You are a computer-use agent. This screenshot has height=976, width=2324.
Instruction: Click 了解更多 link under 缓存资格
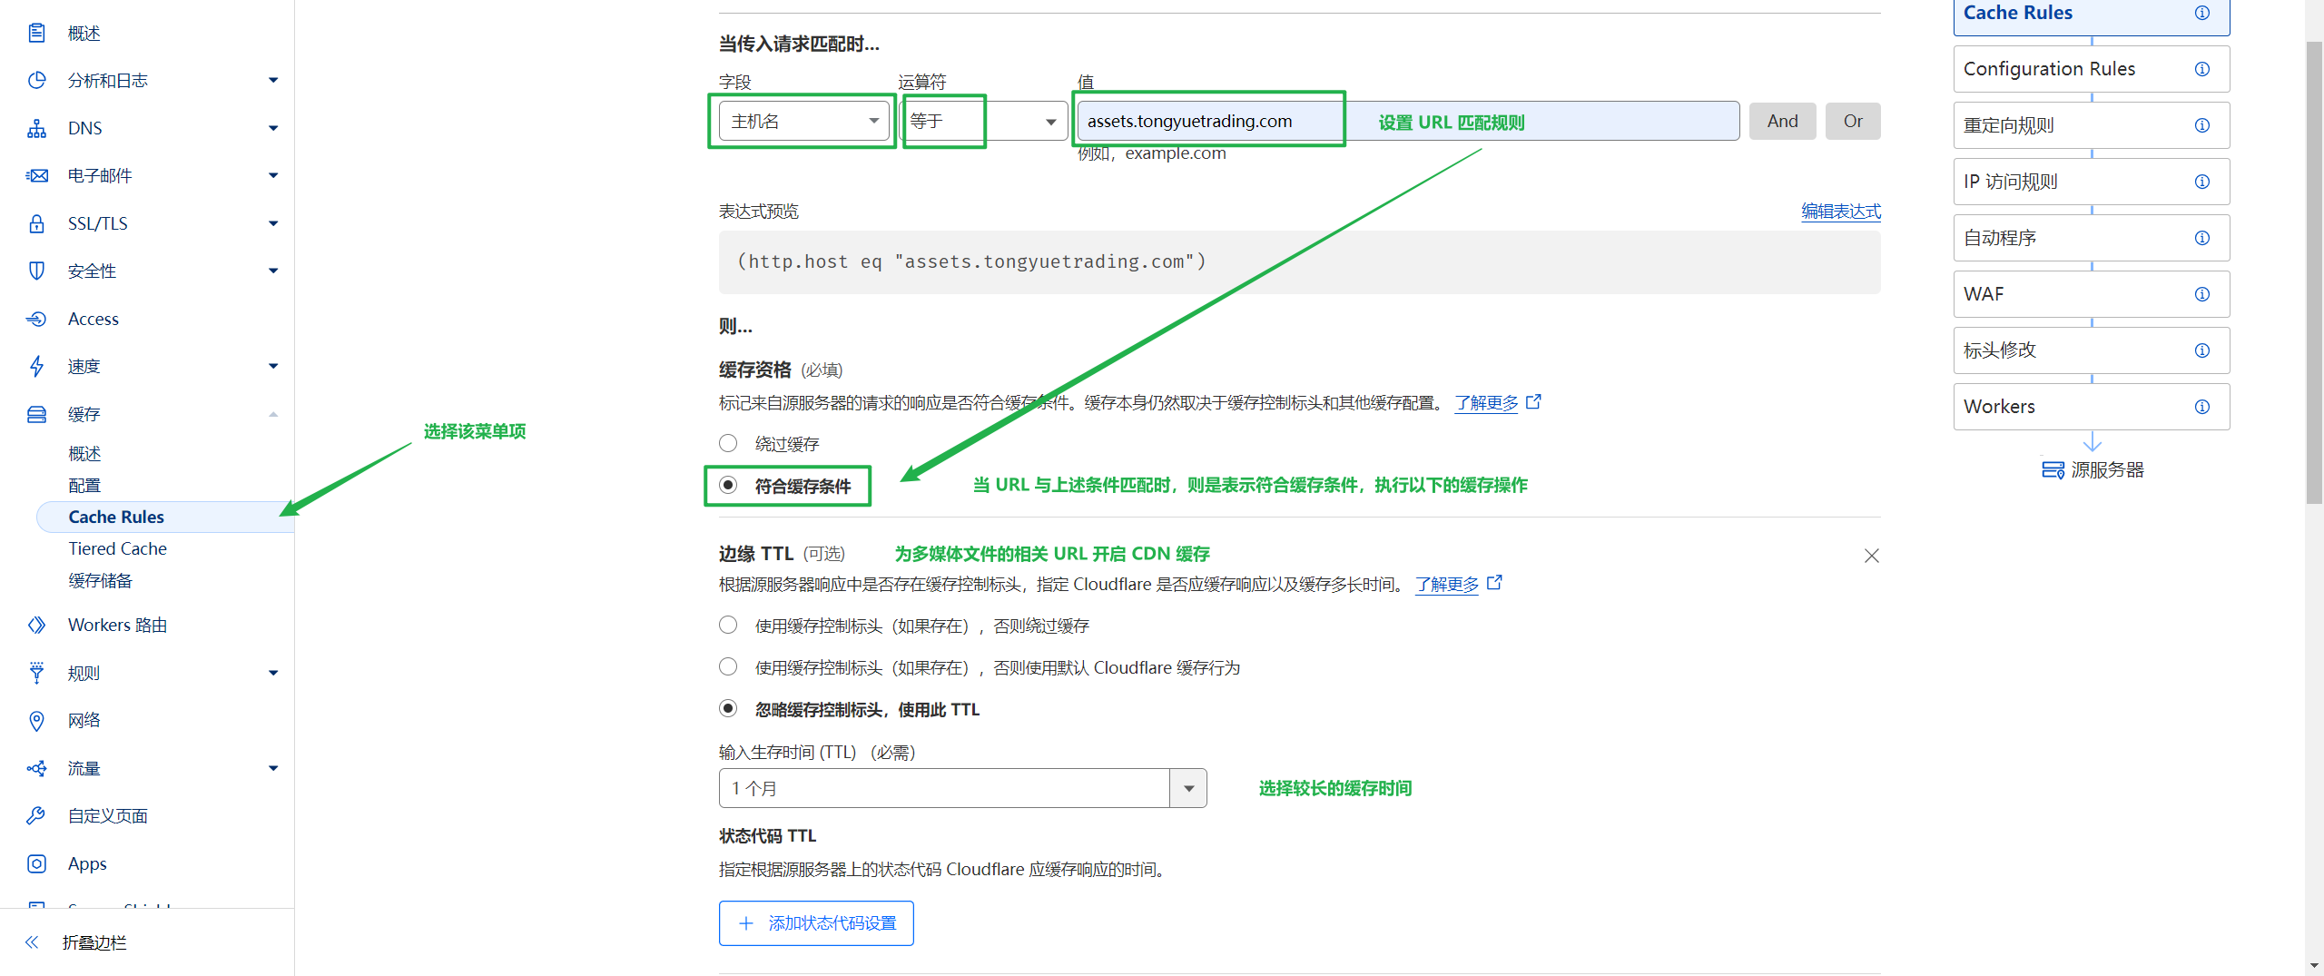[1486, 402]
